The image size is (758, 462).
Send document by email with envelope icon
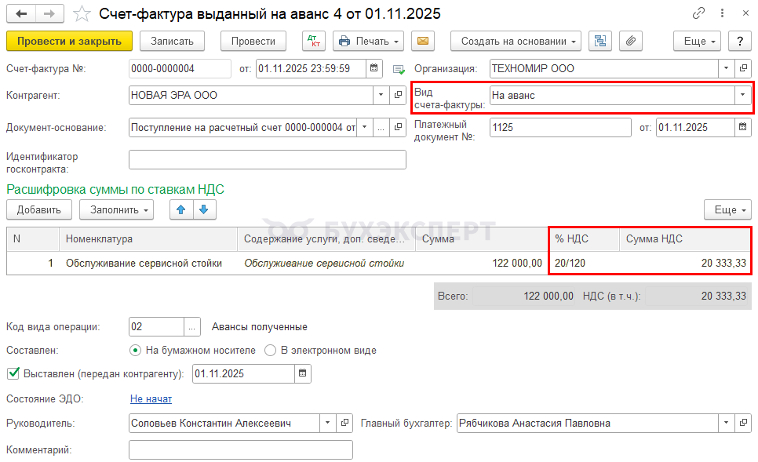pyautogui.click(x=422, y=41)
